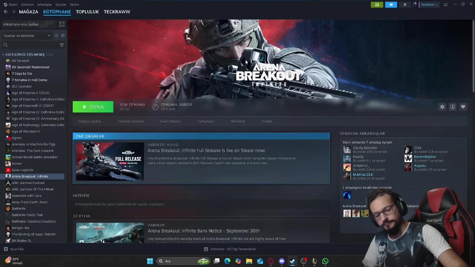The height and width of the screenshot is (267, 475).
Task: Open the Oyunlar ve Yazılımlar filter dropdown
Action: coord(27,36)
